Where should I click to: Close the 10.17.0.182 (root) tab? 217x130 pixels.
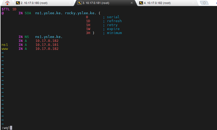193,3
